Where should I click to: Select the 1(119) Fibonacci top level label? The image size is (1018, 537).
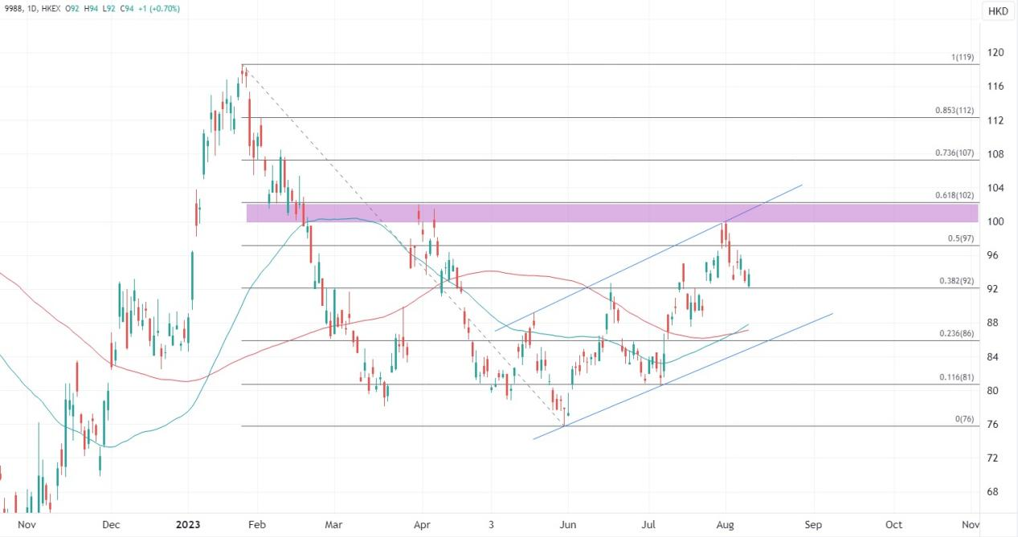pos(962,58)
